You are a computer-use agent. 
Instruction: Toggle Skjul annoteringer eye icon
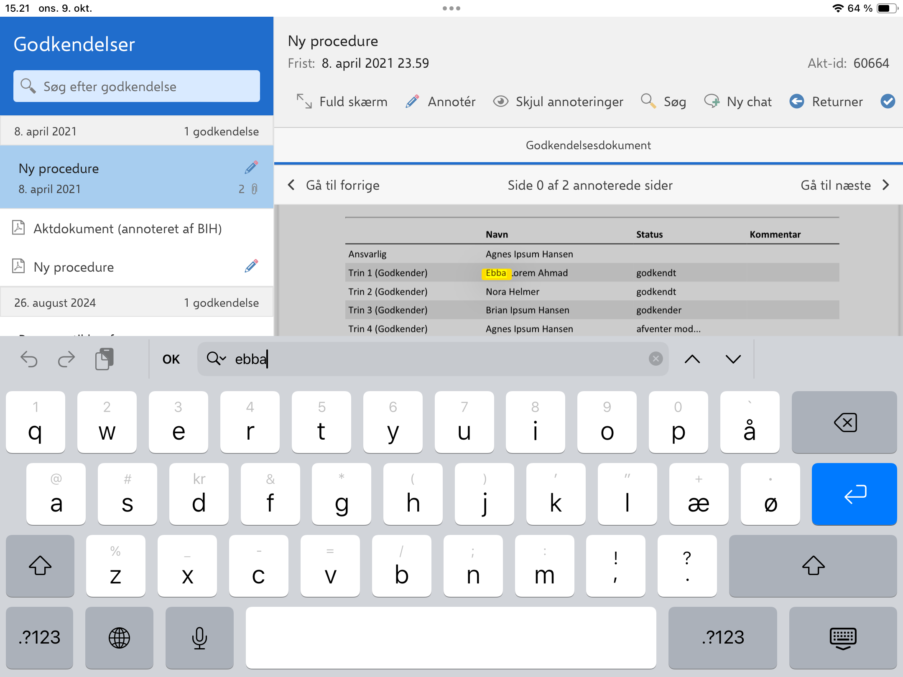click(500, 102)
